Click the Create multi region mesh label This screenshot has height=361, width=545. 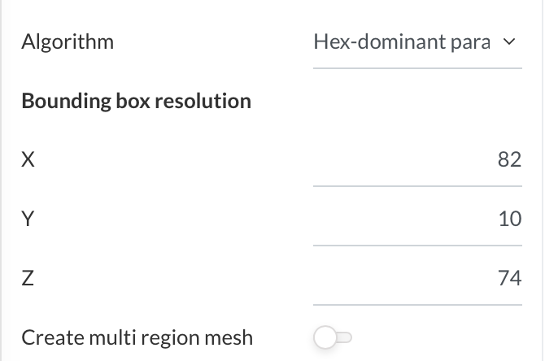[137, 337]
